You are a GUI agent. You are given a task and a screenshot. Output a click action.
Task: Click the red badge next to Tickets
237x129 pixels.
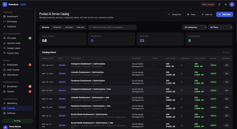tap(30, 92)
